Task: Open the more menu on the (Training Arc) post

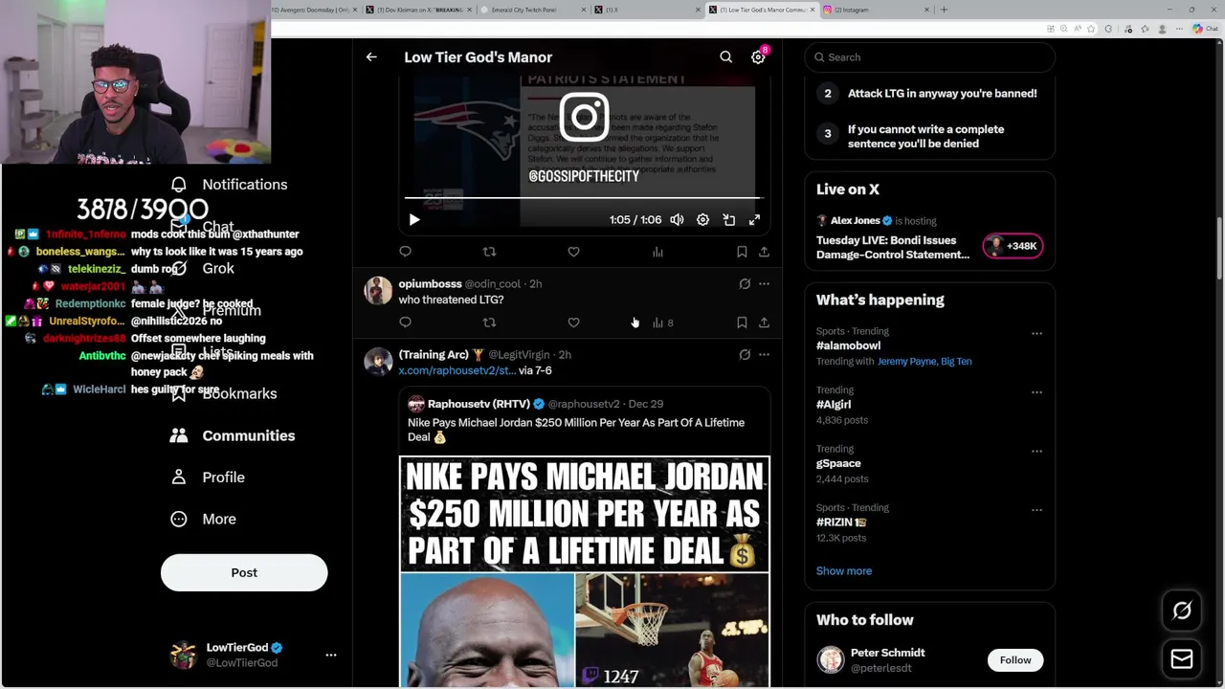Action: [x=764, y=355]
